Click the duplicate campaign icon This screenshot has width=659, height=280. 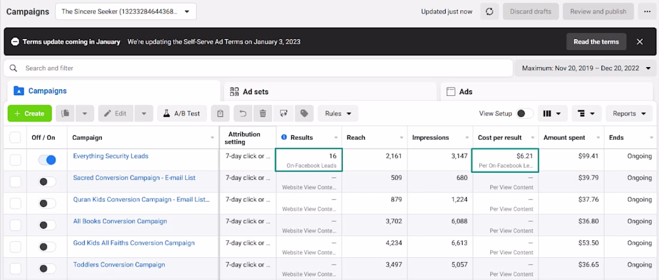coord(65,113)
